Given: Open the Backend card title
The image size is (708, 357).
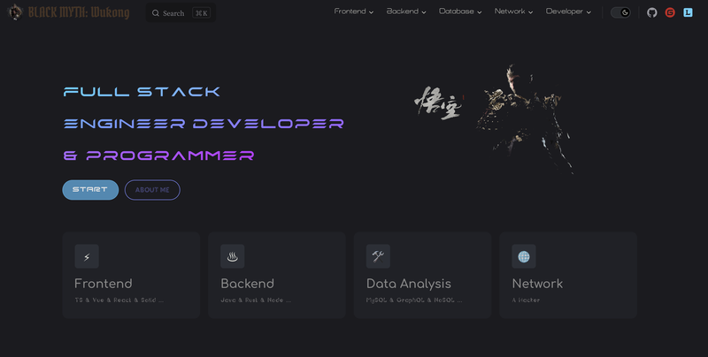Looking at the screenshot, I should coord(248,284).
